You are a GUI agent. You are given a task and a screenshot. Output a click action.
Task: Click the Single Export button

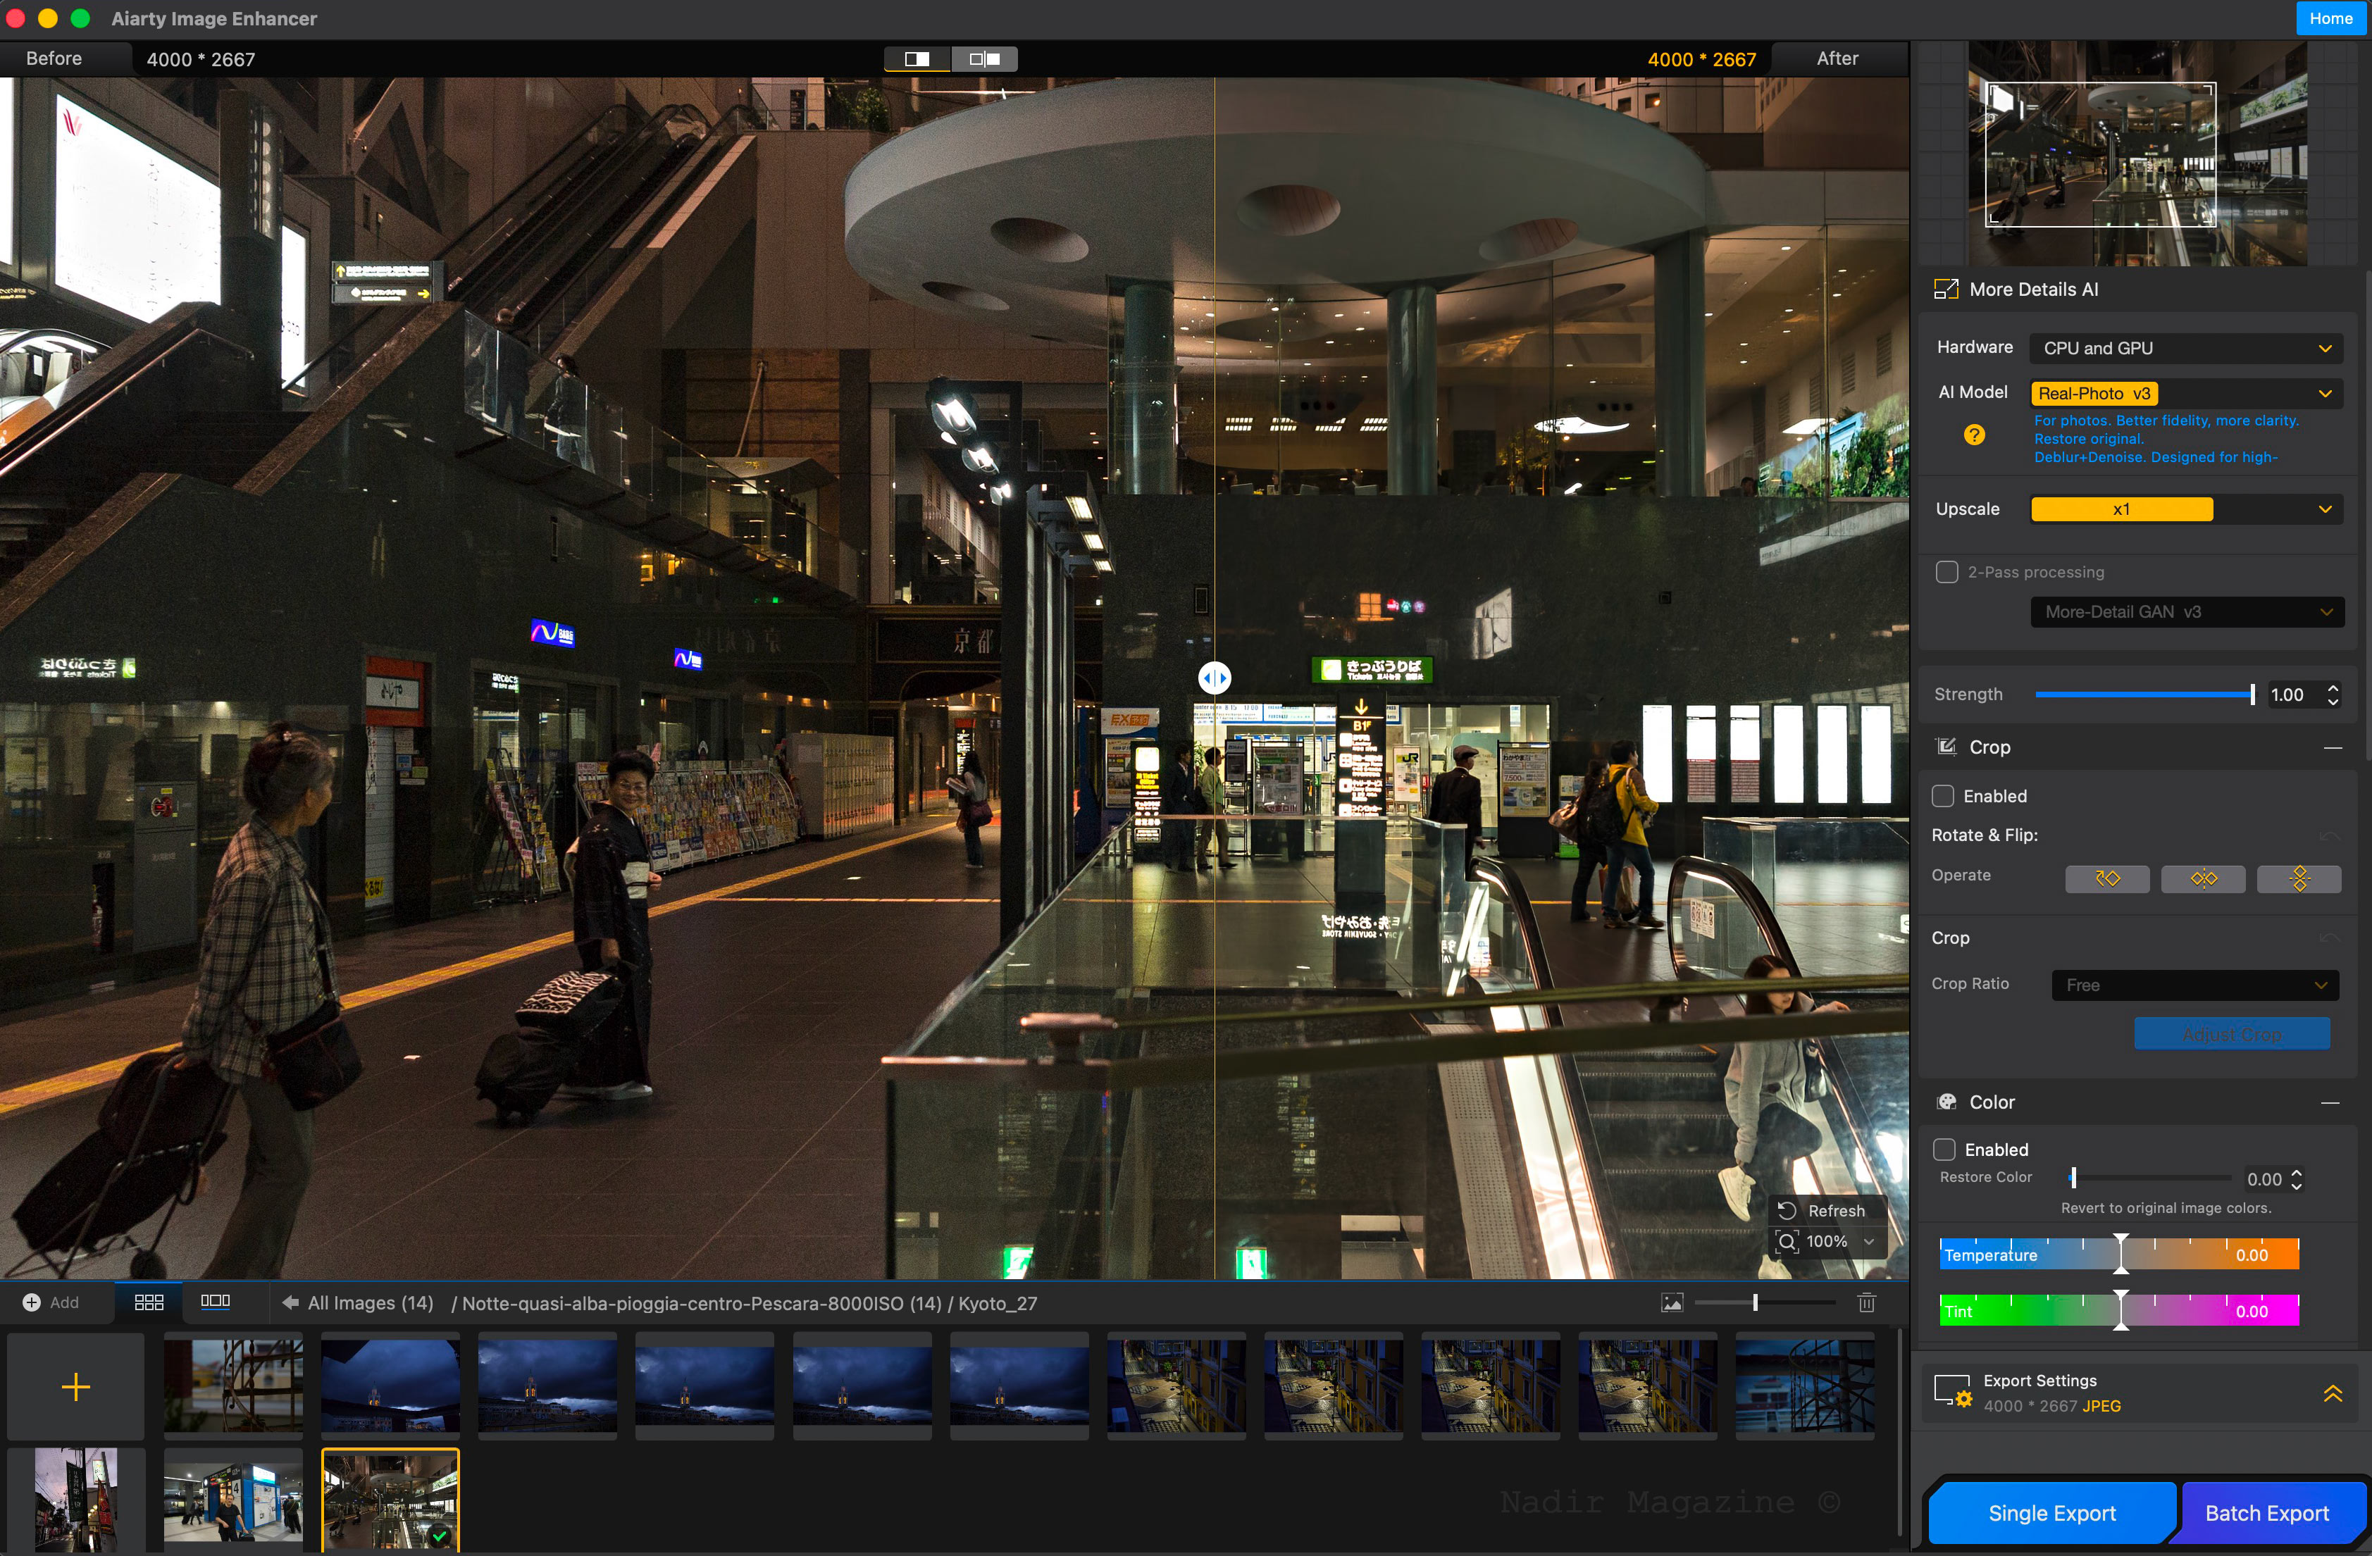point(2051,1513)
